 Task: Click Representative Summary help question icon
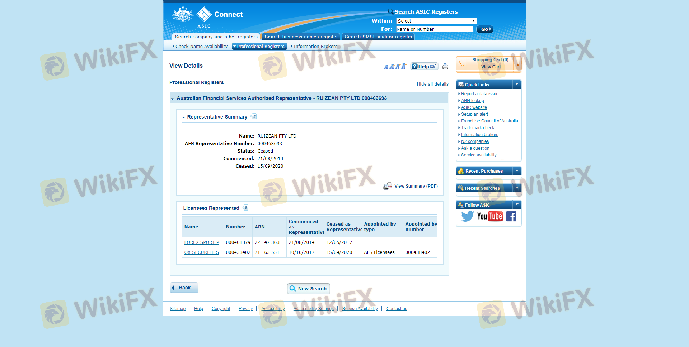(x=254, y=116)
